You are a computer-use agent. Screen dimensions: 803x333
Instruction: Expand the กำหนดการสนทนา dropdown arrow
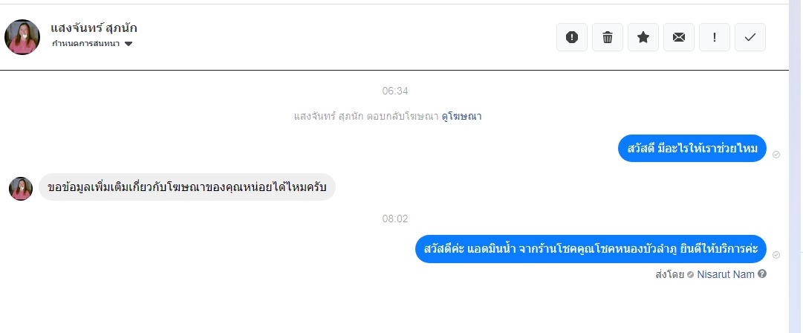tap(129, 45)
